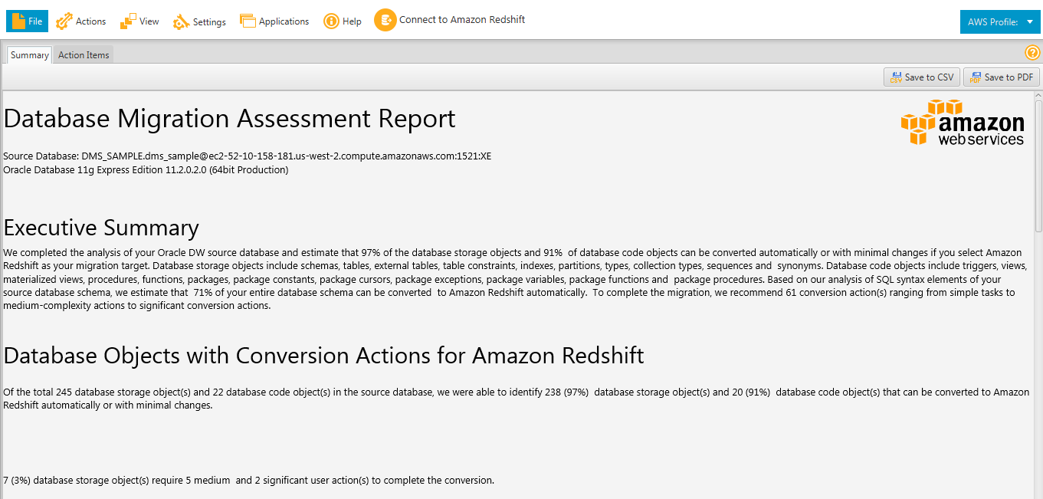Open the Help menu

pos(343,21)
